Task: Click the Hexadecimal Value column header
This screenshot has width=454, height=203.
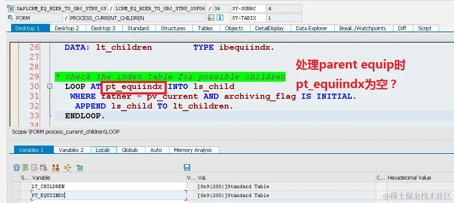Action: 420,177
